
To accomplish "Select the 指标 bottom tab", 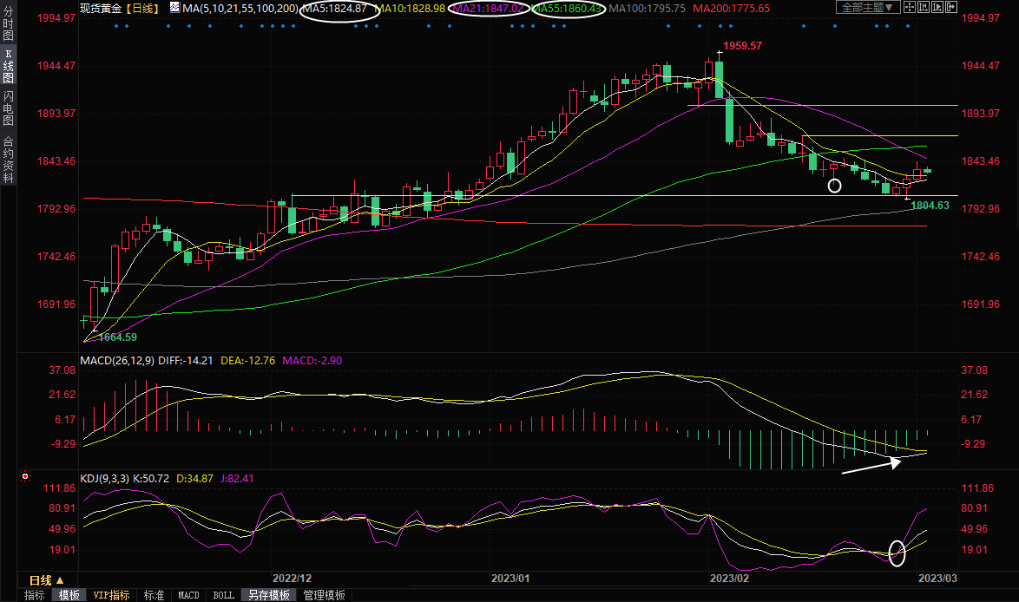I will (x=35, y=595).
